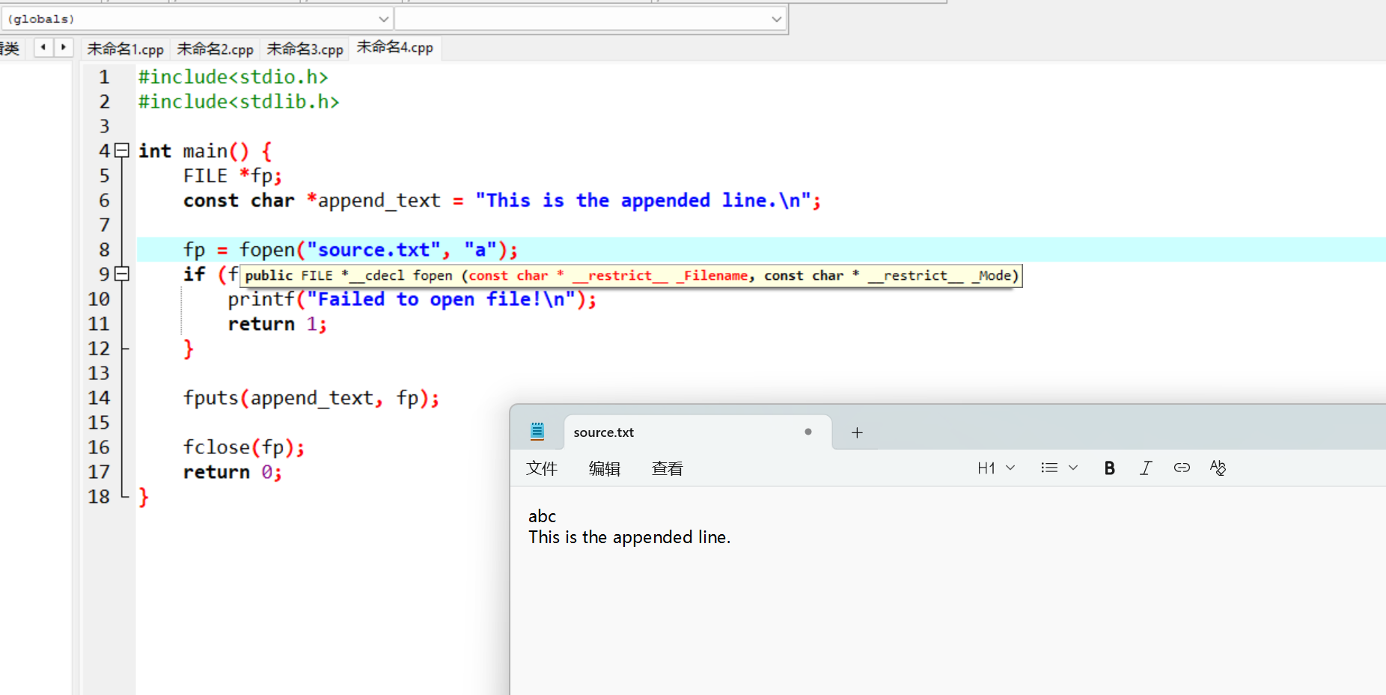This screenshot has width=1386, height=695.
Task: Click the #include<stdlib.h> line
Action: tap(239, 102)
